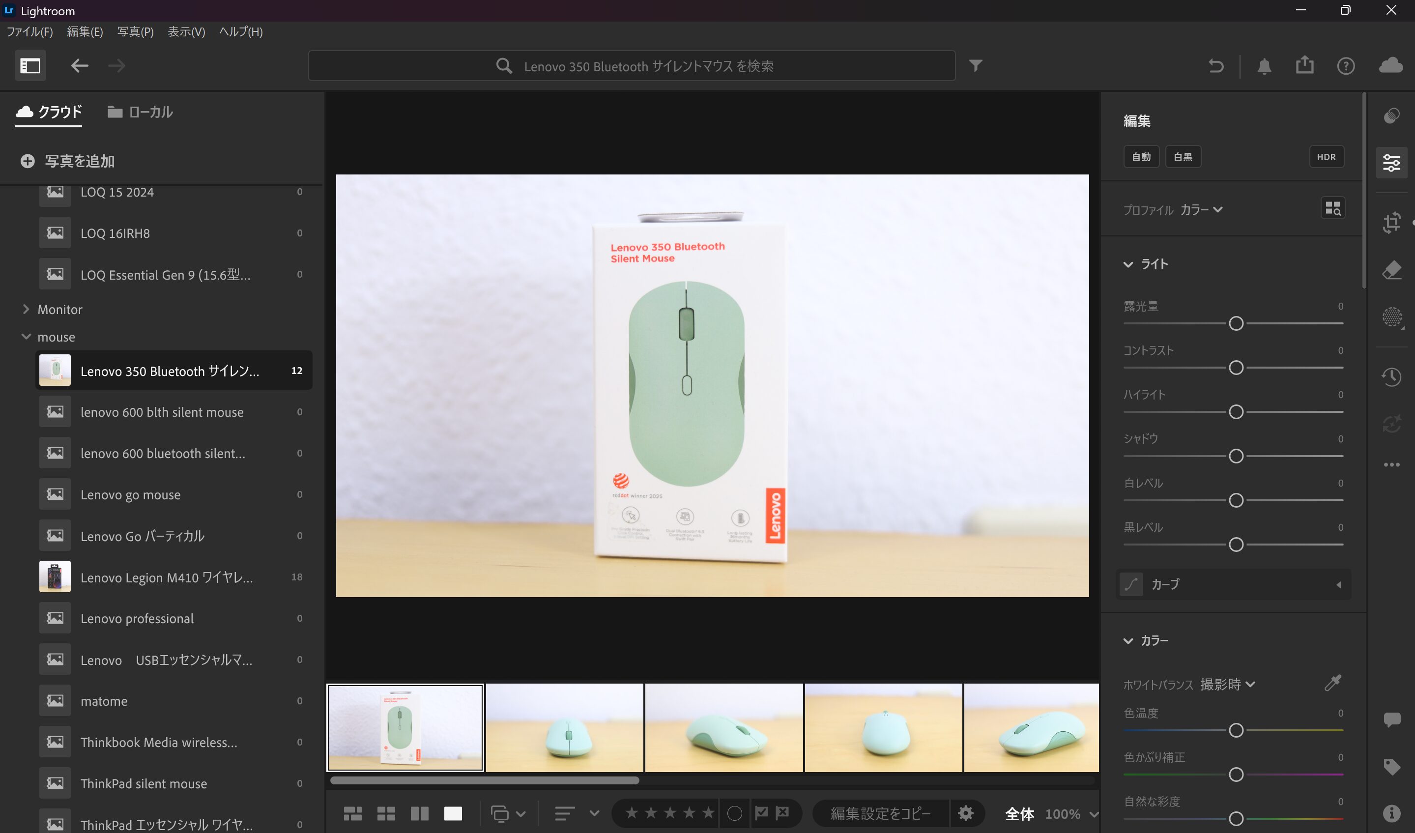Click the 白黒 conversion button
The width and height of the screenshot is (1415, 833).
pyautogui.click(x=1183, y=157)
